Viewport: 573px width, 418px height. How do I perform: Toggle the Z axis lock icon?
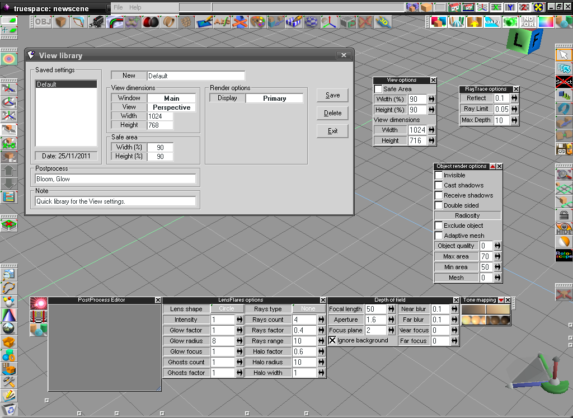coord(524,7)
